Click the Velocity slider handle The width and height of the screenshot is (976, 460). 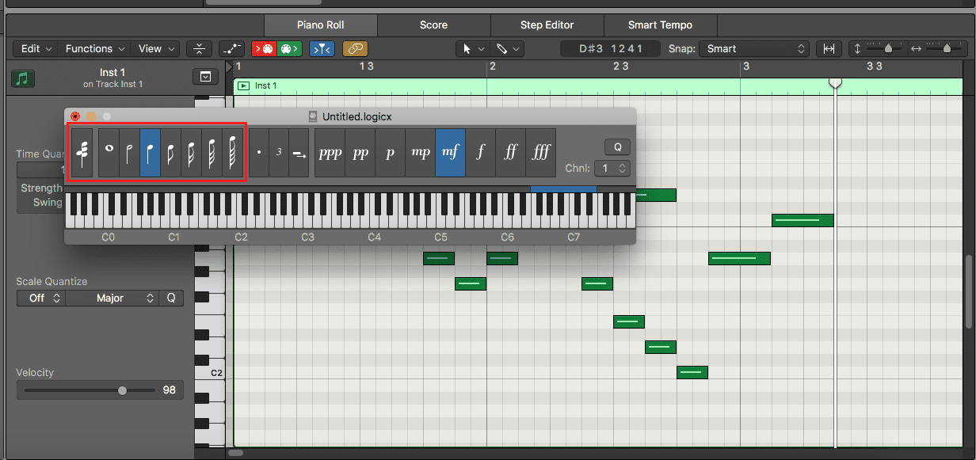[122, 390]
